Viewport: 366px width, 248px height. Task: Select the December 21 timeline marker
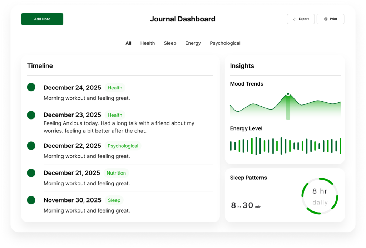tap(31, 173)
